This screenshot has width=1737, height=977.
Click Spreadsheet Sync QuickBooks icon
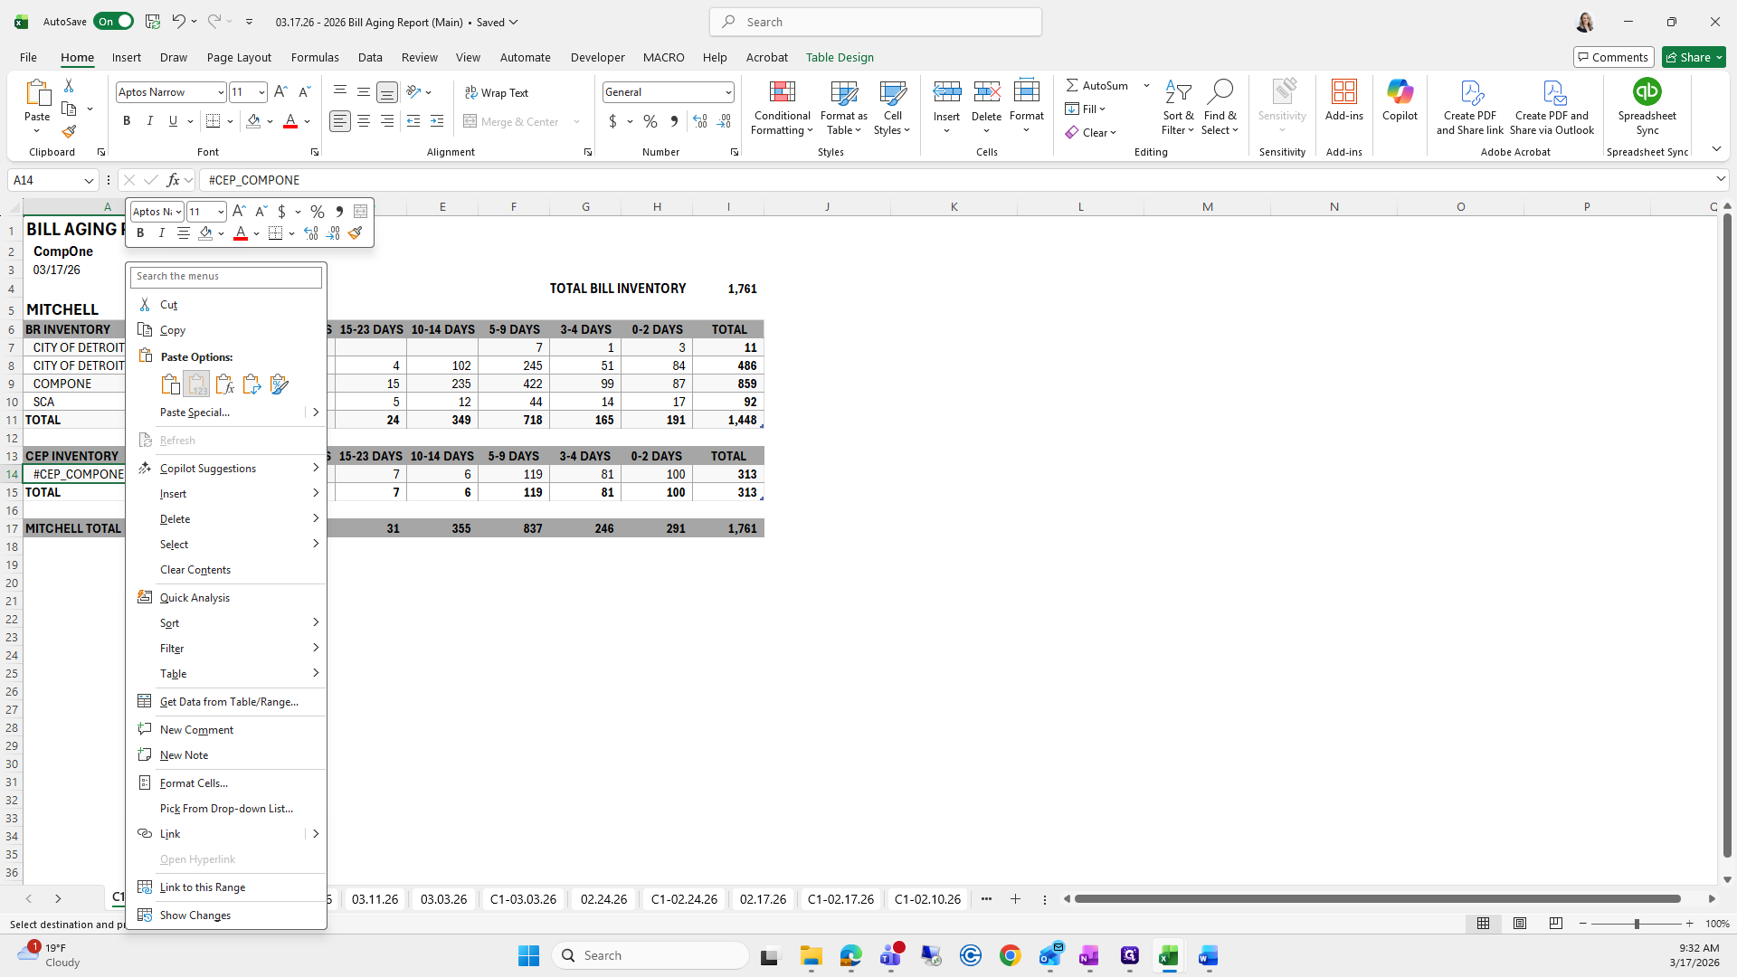[1647, 92]
